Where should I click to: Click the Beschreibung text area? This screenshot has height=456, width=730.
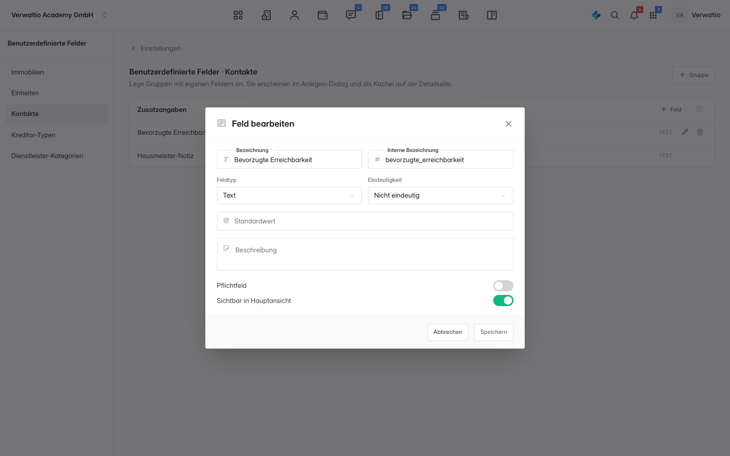pos(365,254)
